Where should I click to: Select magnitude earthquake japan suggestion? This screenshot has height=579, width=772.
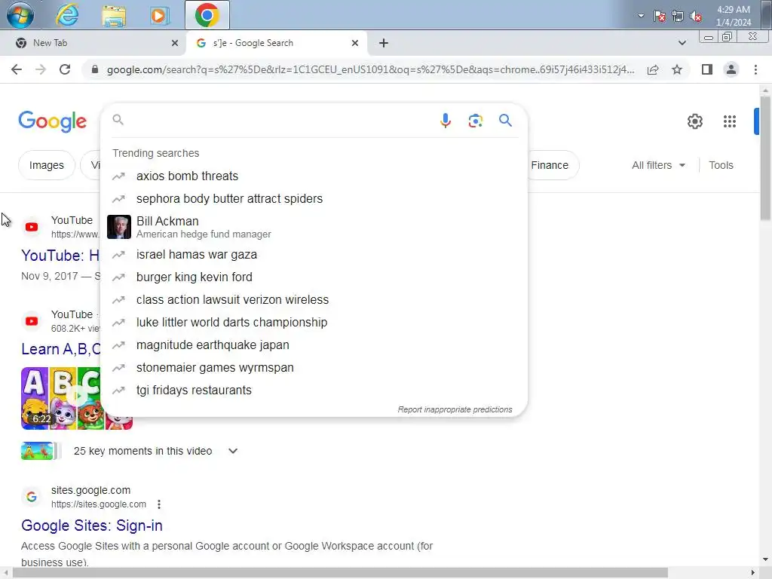314,345
